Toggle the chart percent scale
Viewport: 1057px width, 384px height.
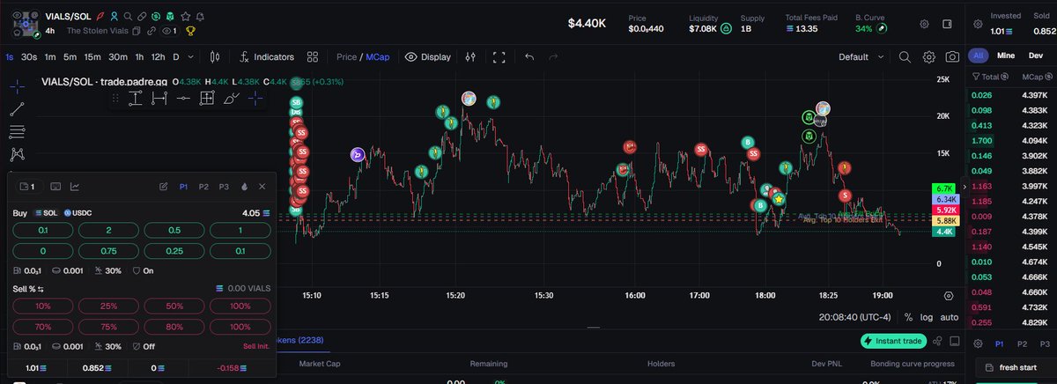pos(908,317)
